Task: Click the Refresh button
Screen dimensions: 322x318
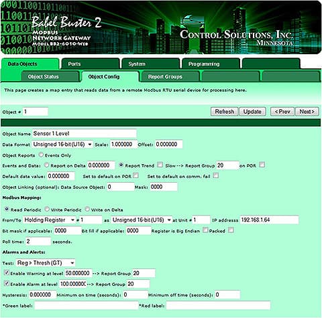Action: point(225,111)
